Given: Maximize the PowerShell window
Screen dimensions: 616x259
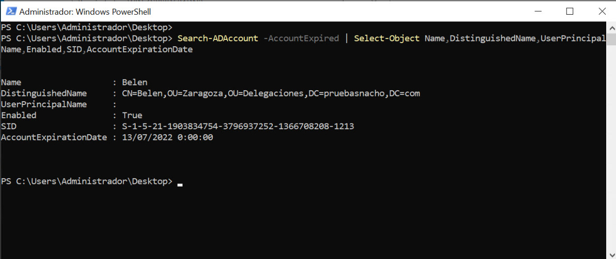Looking at the screenshot, I should 570,12.
